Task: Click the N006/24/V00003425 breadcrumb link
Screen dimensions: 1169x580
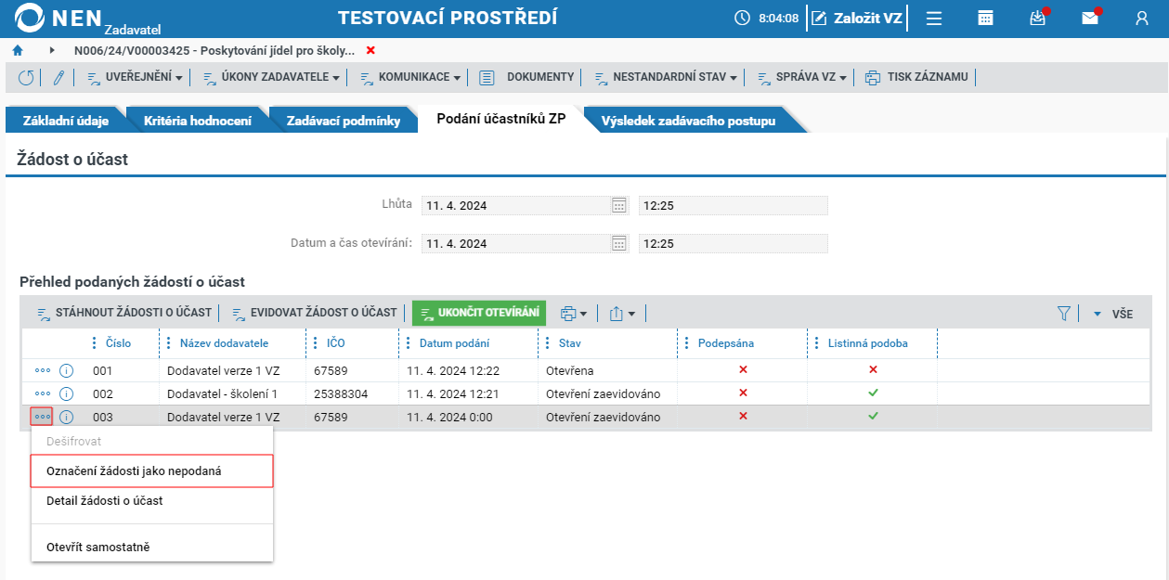Action: coord(214,50)
